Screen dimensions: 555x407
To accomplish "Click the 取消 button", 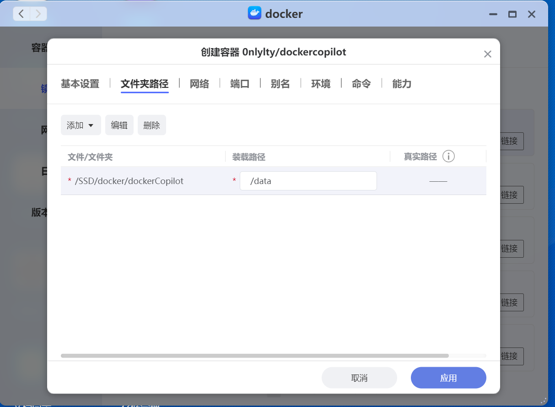I will click(x=359, y=378).
